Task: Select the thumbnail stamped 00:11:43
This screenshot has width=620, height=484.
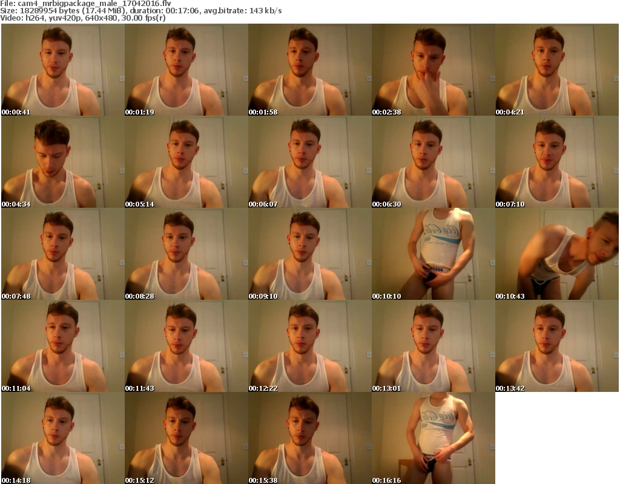Action: [186, 346]
